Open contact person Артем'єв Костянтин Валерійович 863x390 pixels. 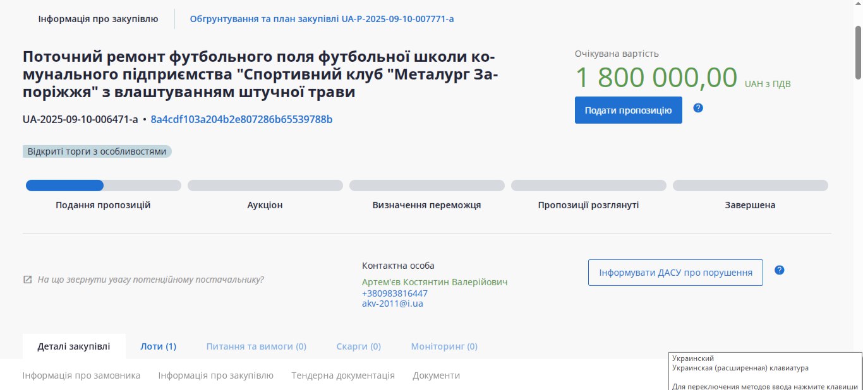(434, 282)
